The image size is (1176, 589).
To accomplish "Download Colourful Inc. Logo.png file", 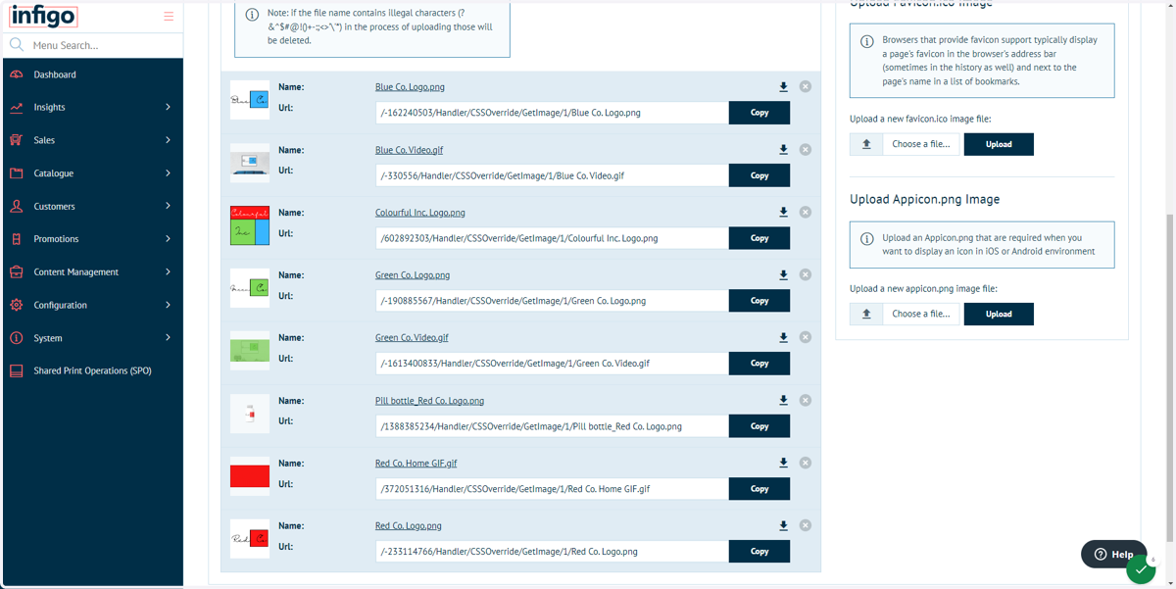I will [x=783, y=213].
